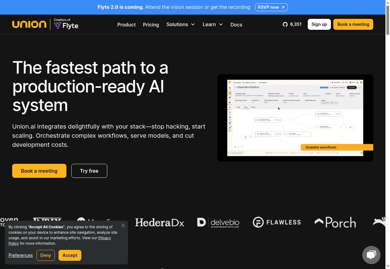Click the Flyte logo in header
This screenshot has width=390, height=269.
click(x=66, y=24)
